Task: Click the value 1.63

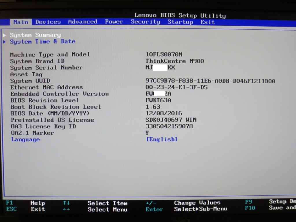Action: [153, 107]
